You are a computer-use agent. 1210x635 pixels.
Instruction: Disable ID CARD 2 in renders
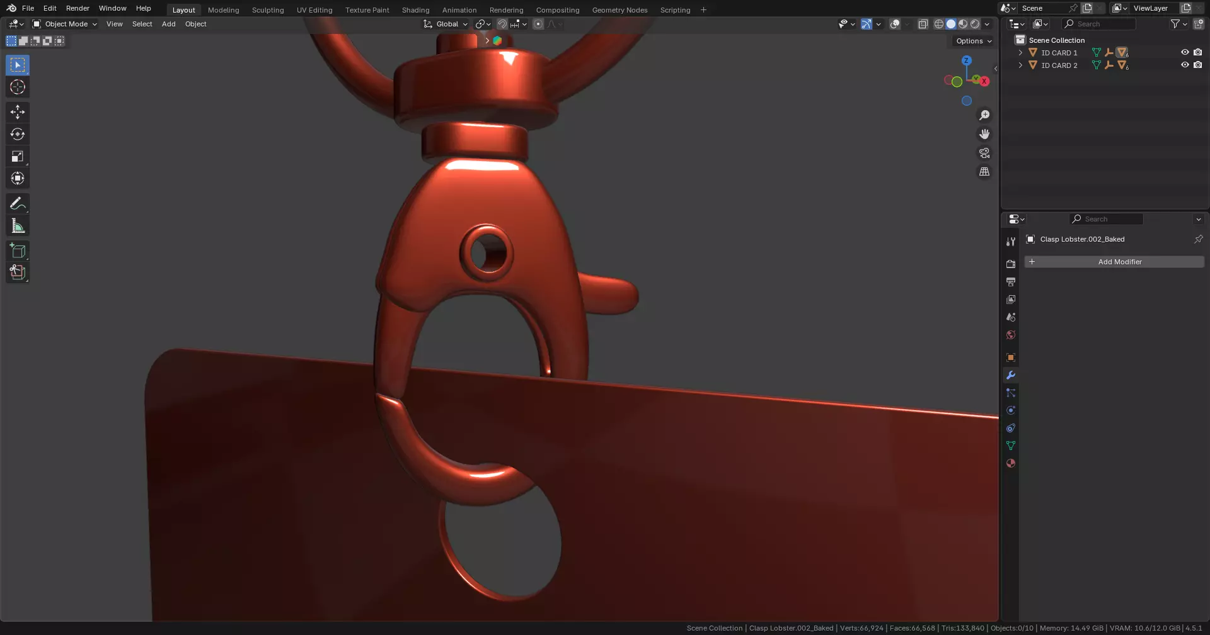click(x=1198, y=65)
